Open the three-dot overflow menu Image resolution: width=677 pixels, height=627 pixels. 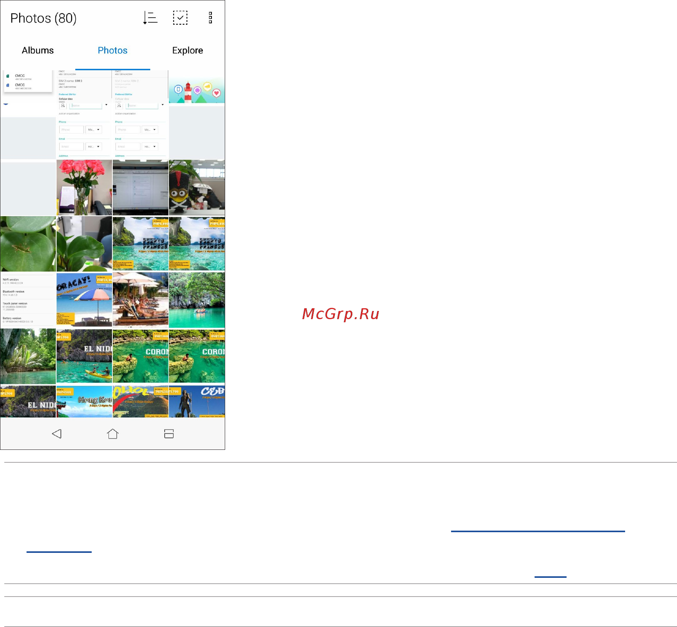pos(210,18)
